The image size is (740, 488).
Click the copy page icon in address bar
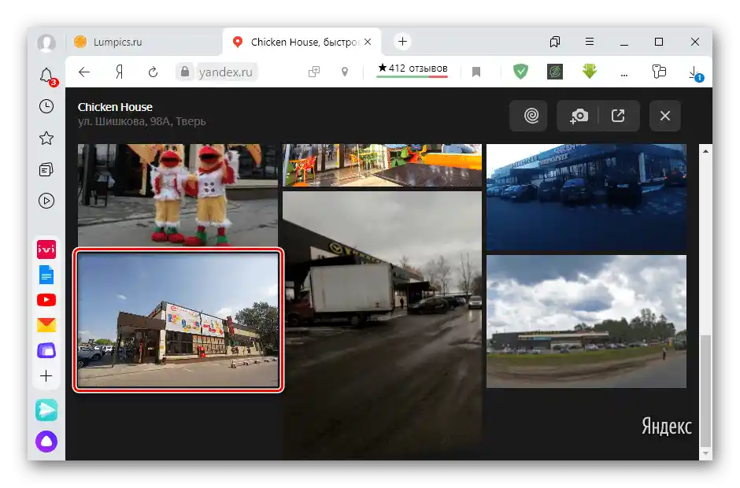click(314, 72)
